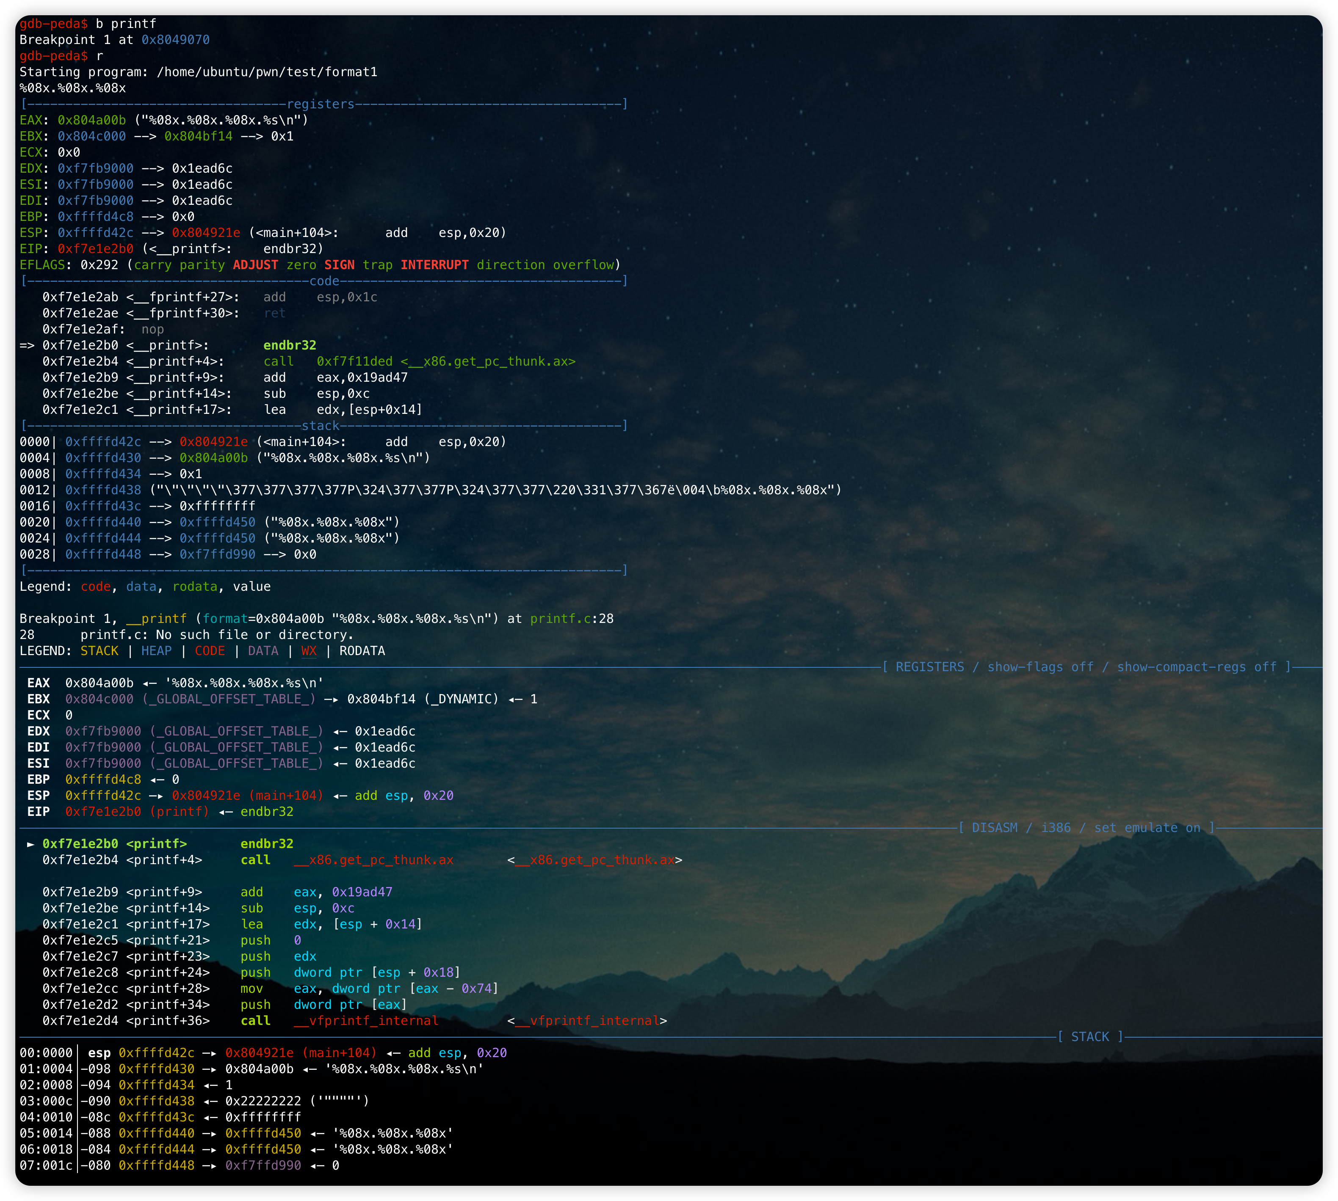Select pwndbg EIP 0xf7e1e2b0 (printf)
The width and height of the screenshot is (1338, 1201).
(x=137, y=813)
